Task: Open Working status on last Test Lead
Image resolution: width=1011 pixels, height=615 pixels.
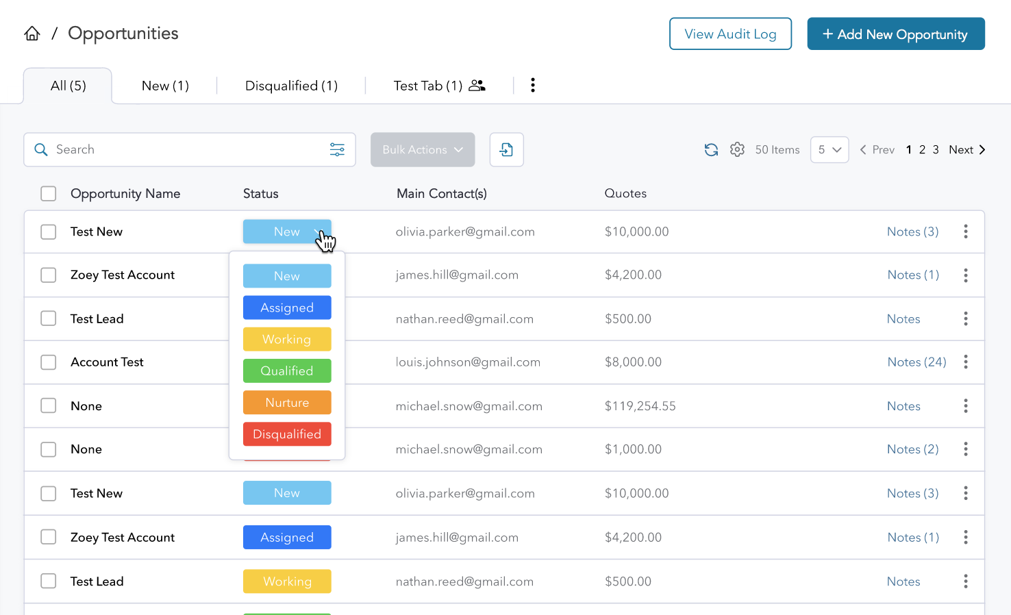Action: pos(287,581)
